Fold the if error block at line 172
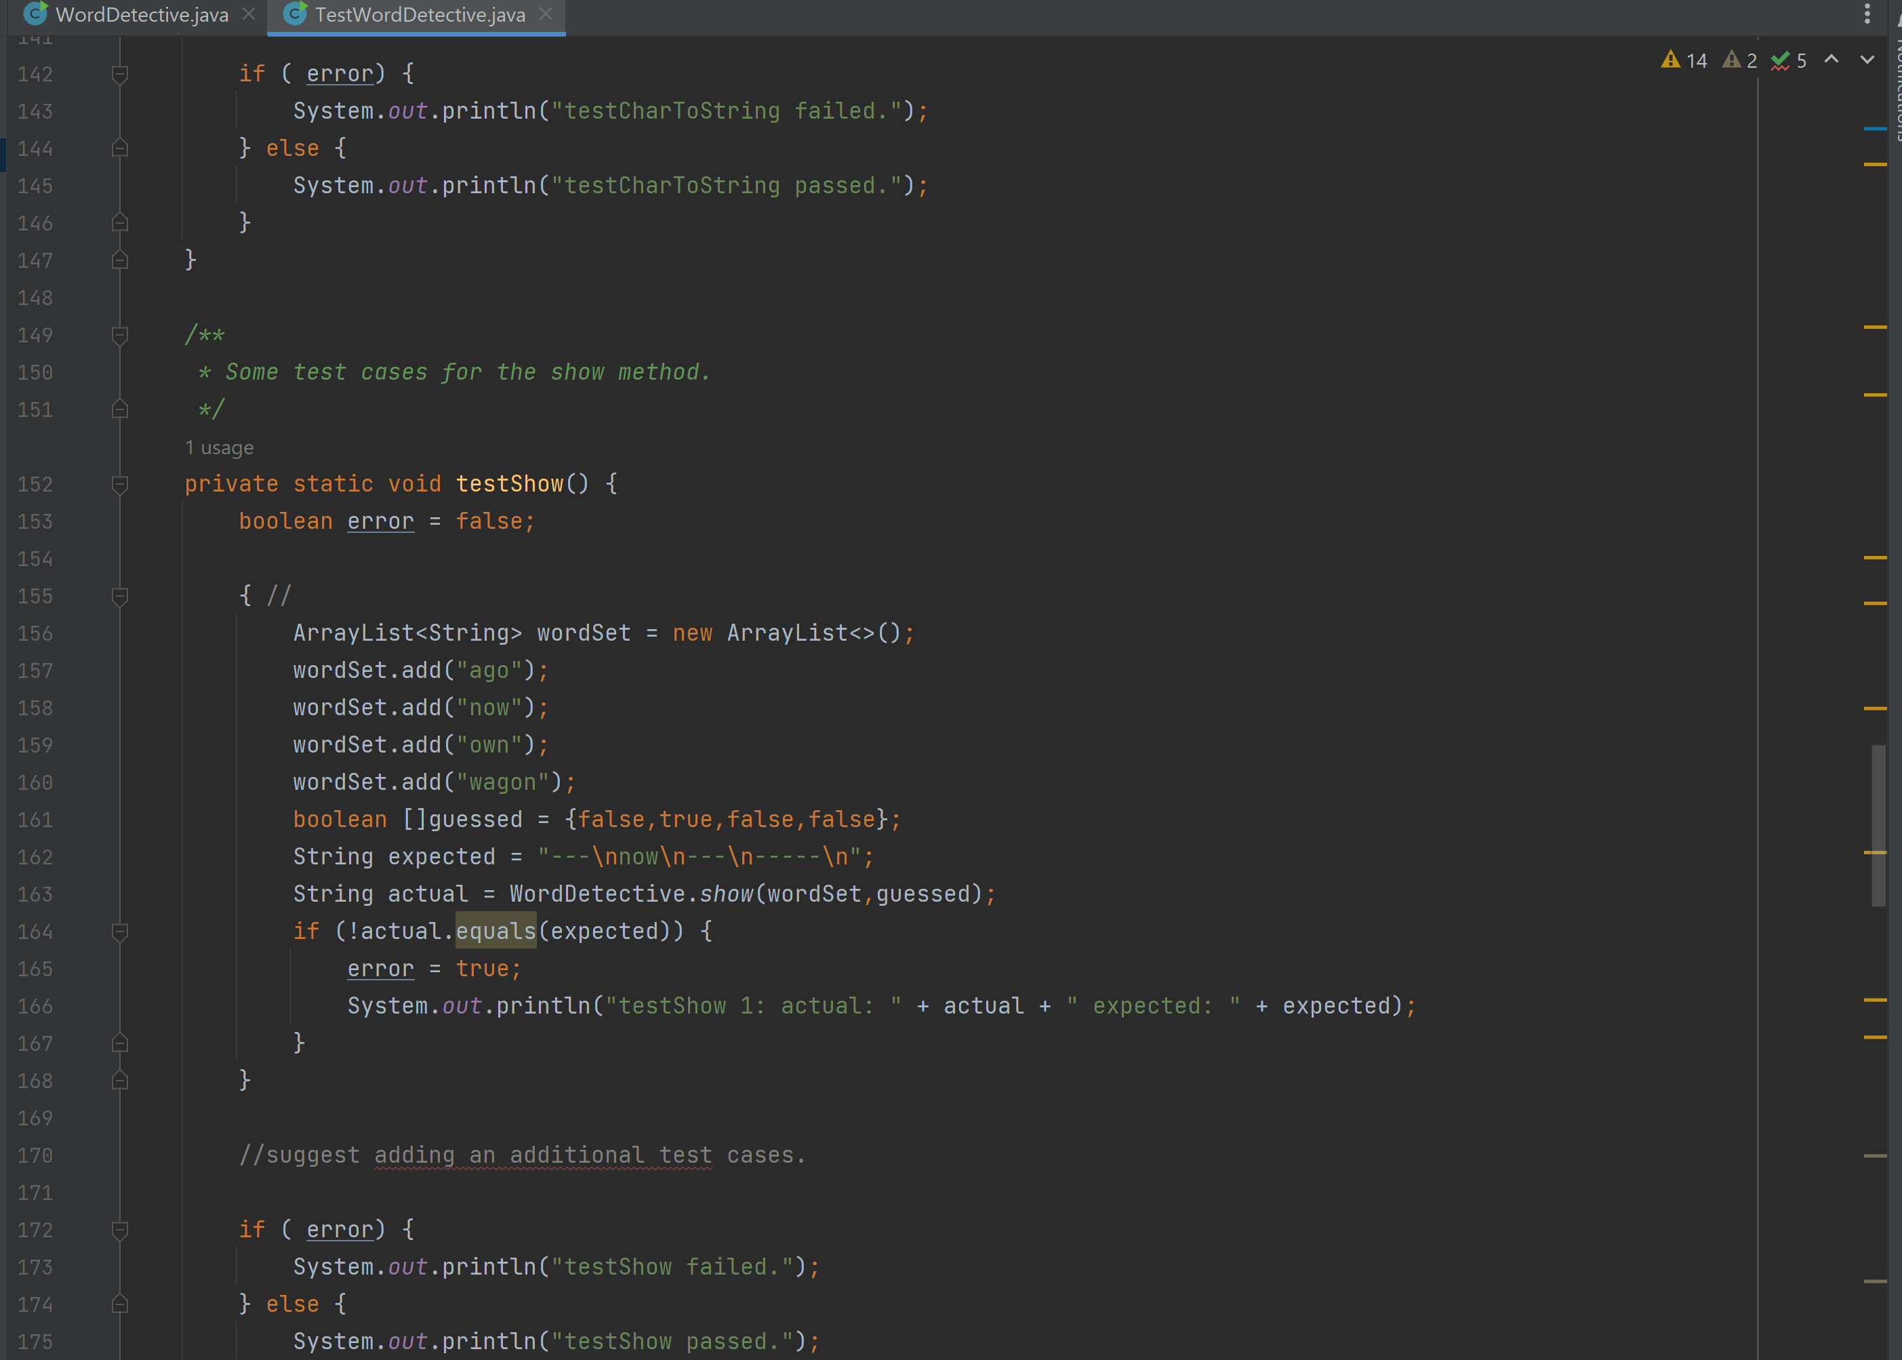The image size is (1902, 1360). pos(120,1229)
